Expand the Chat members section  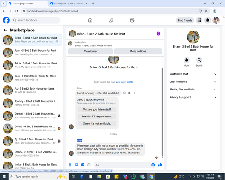193,82
